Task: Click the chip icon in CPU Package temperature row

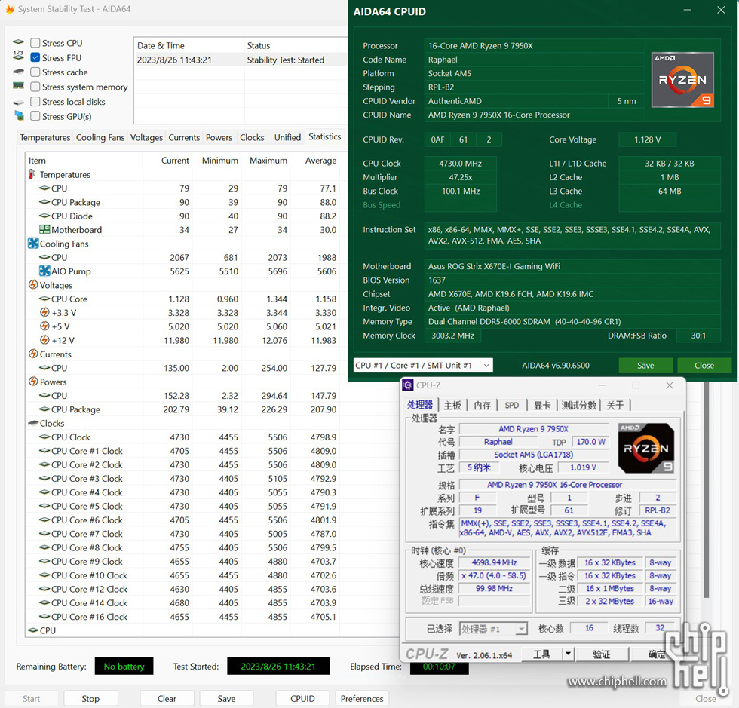Action: 44,202
